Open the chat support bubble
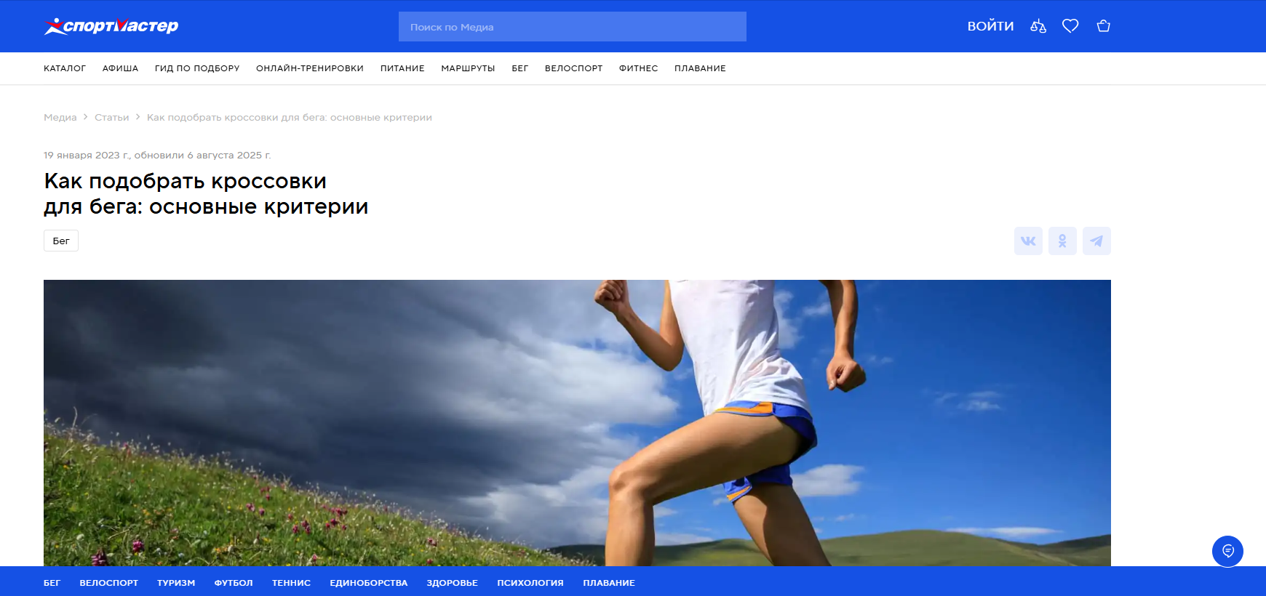The height and width of the screenshot is (596, 1266). (1227, 551)
